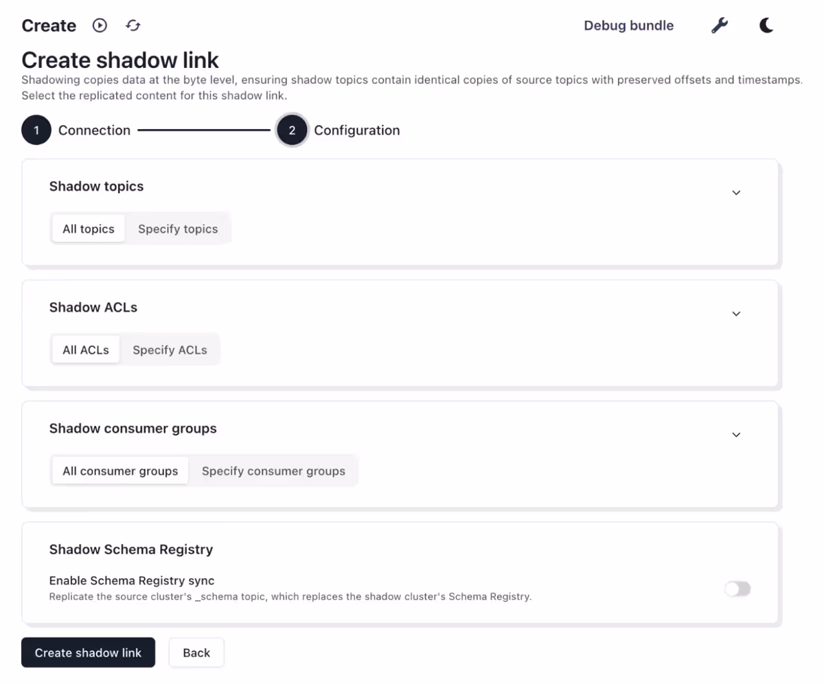Enable the Schema Registry sync toggle

[737, 589]
